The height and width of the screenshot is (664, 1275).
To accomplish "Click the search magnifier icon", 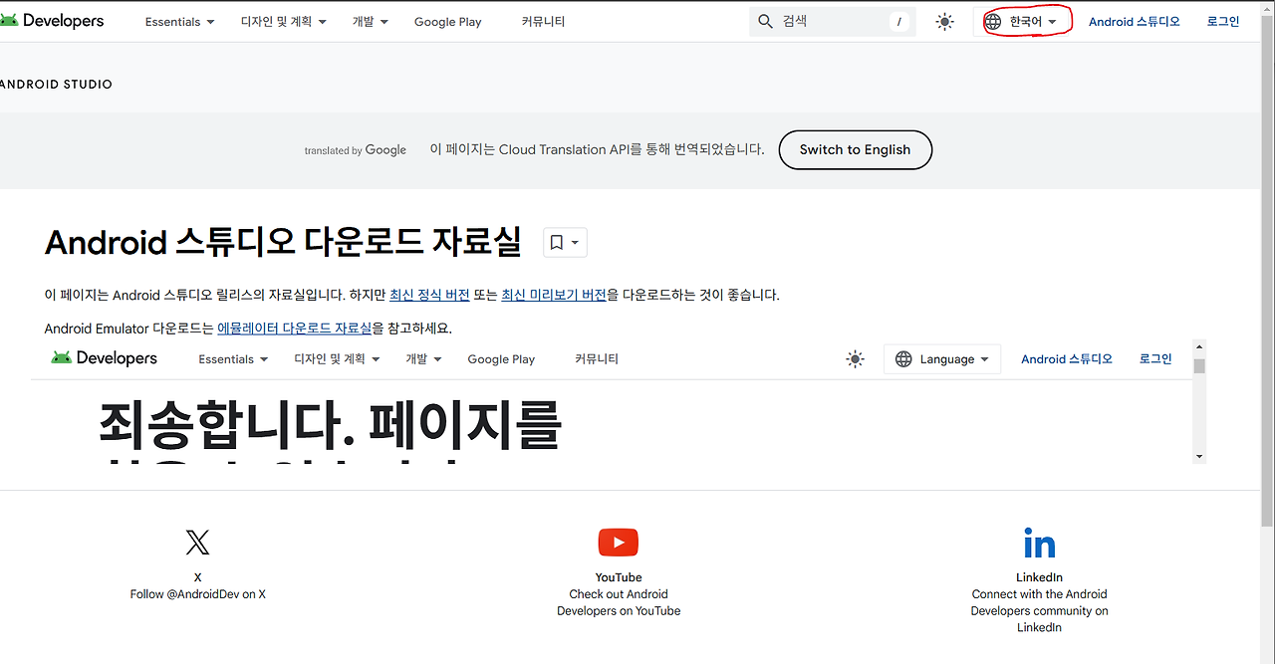I will [765, 21].
